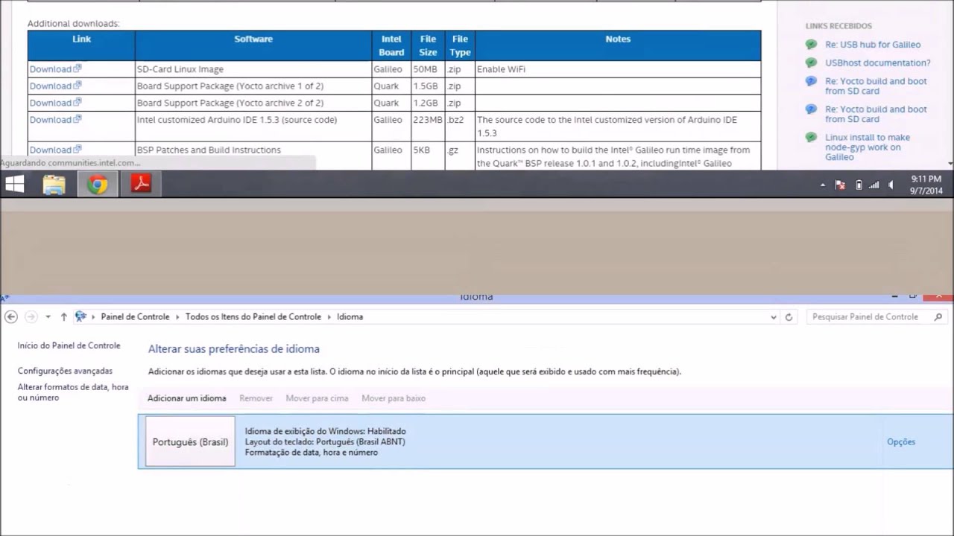954x536 pixels.
Task: Expand chevron after 'Painel de Controle' breadcrumb
Action: coord(177,317)
